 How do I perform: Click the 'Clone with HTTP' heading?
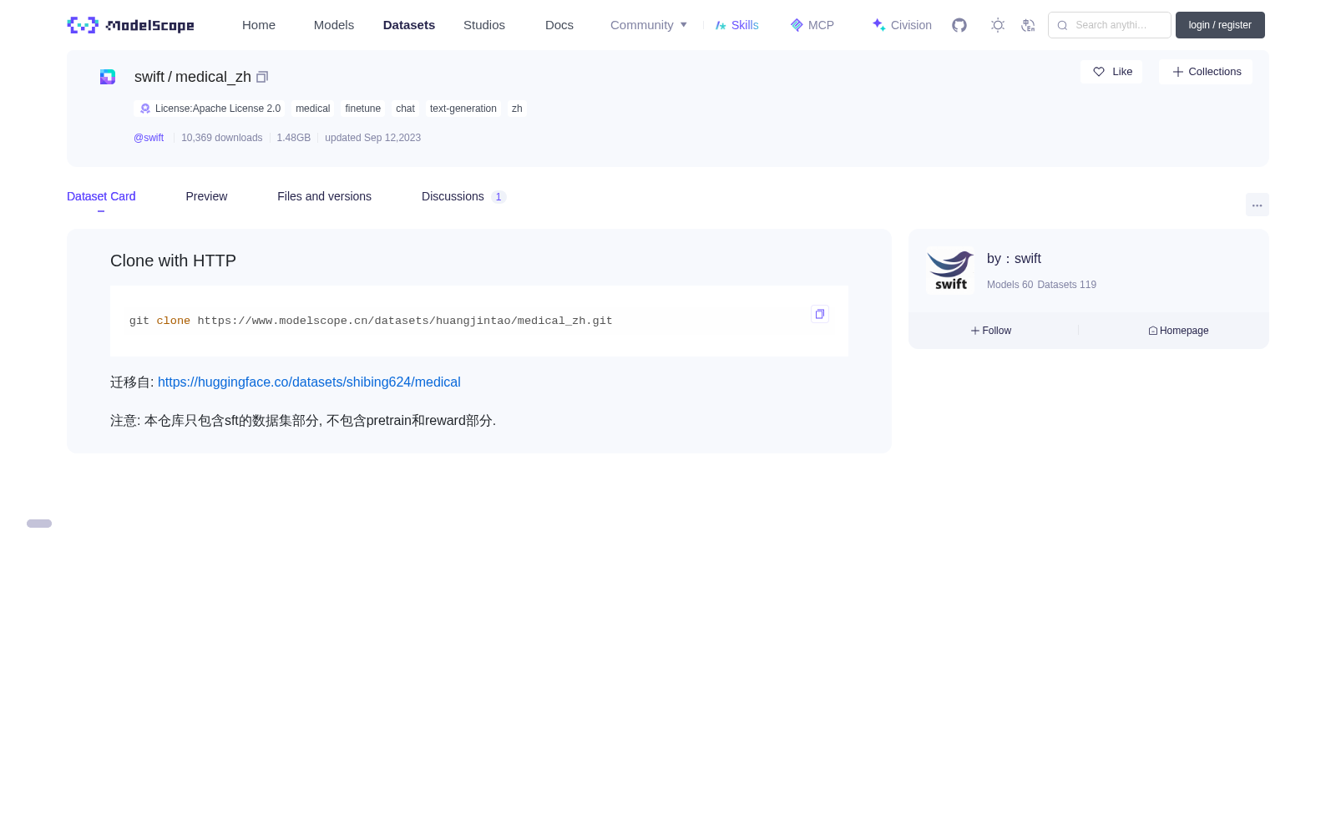click(x=173, y=261)
